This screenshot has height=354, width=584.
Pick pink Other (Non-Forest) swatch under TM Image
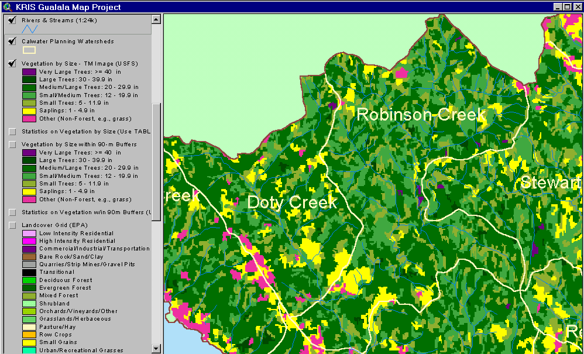point(29,119)
